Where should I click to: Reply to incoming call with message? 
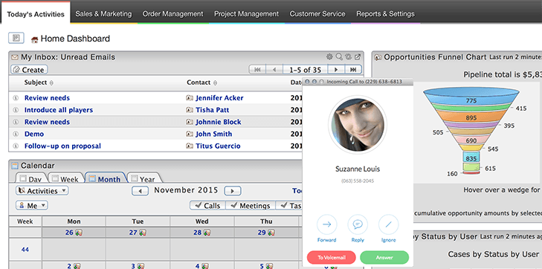(358, 224)
